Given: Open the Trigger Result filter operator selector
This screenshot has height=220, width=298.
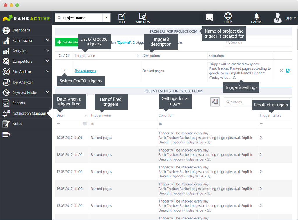Looking at the screenshot, I should (x=262, y=124).
